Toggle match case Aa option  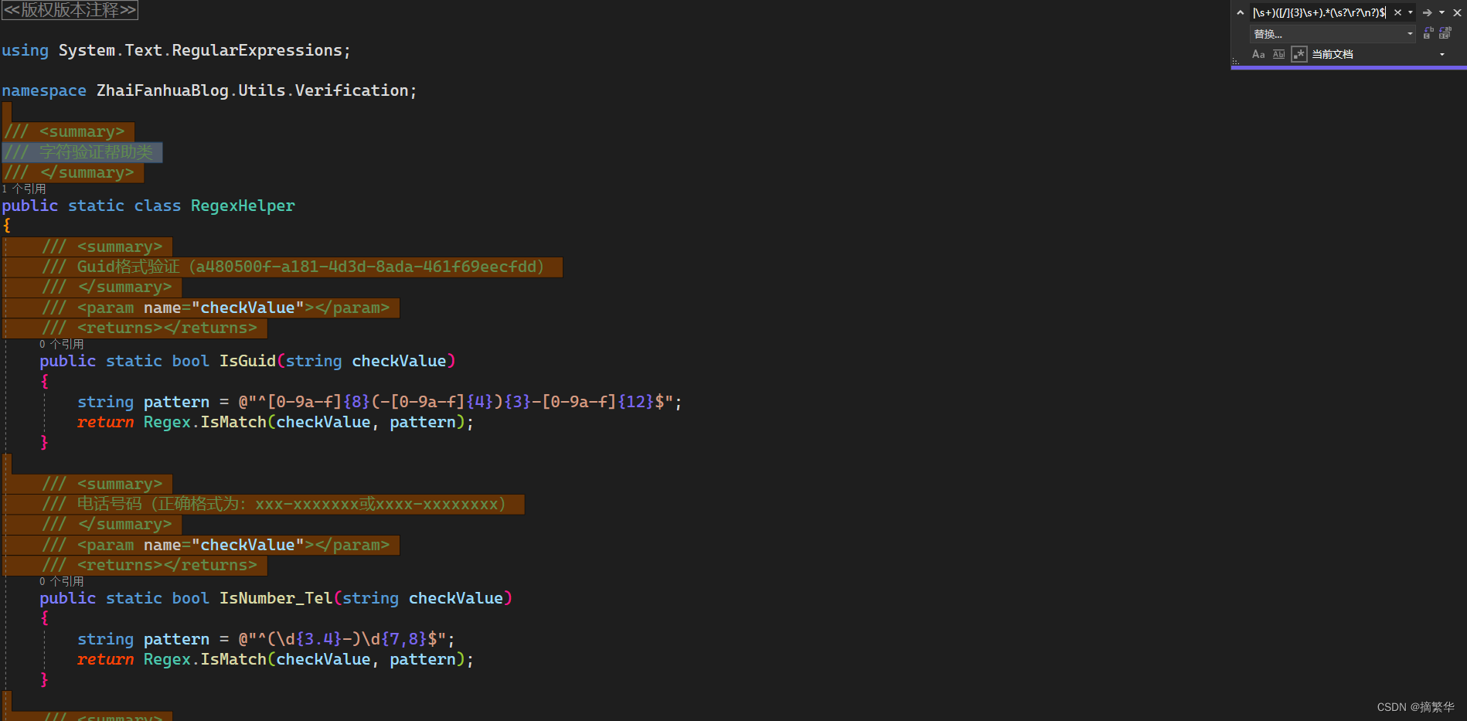[x=1258, y=54]
